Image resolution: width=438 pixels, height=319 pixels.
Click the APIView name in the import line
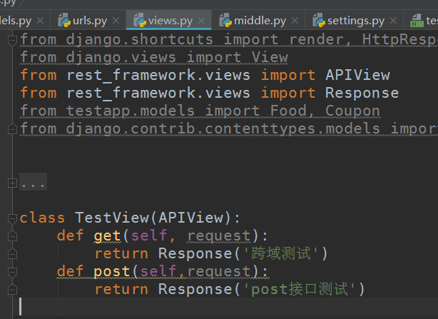pyautogui.click(x=357, y=75)
